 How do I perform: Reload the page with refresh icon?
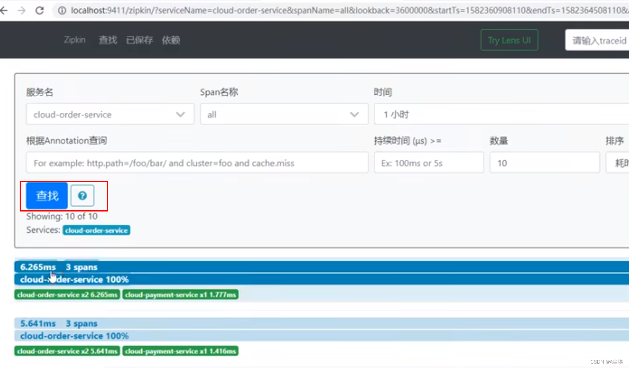click(39, 10)
